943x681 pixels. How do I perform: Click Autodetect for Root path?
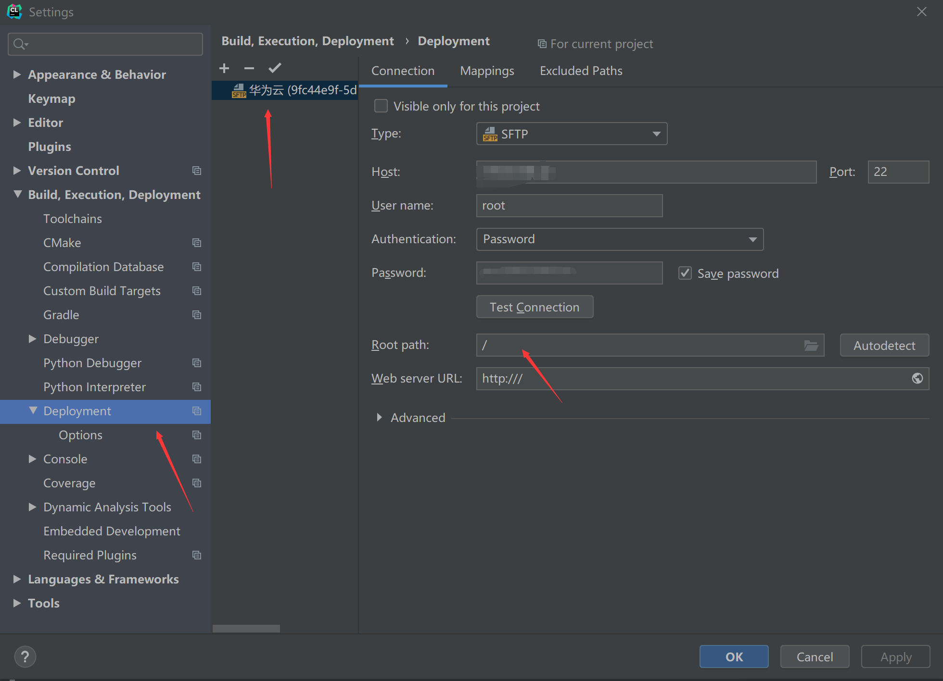[x=884, y=345]
